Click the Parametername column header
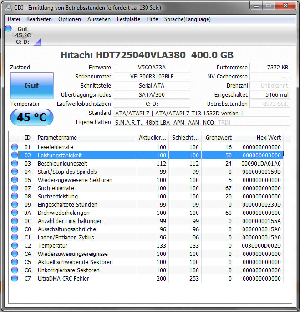Screen dimensions: 300x312 tap(86, 137)
